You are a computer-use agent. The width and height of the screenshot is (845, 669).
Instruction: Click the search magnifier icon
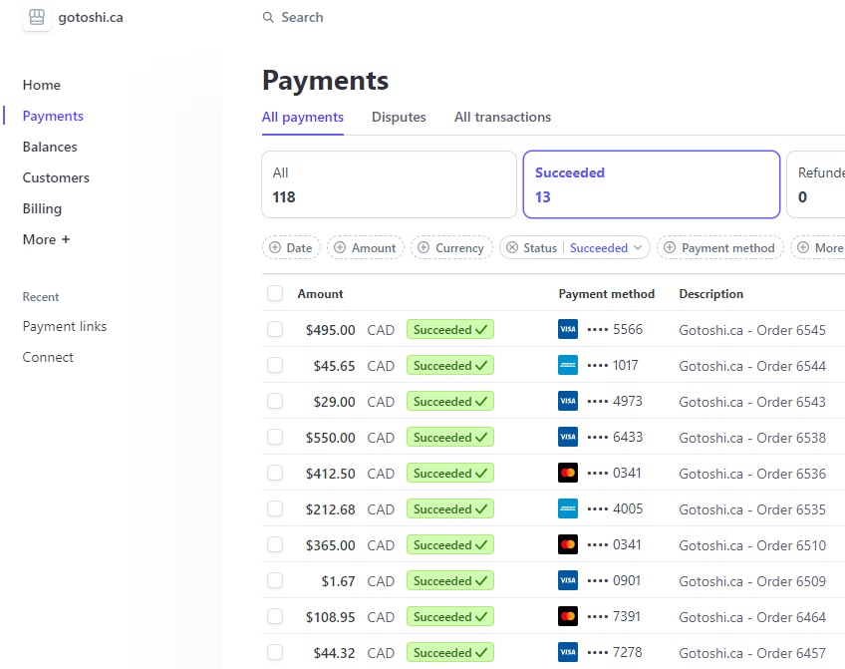click(268, 18)
